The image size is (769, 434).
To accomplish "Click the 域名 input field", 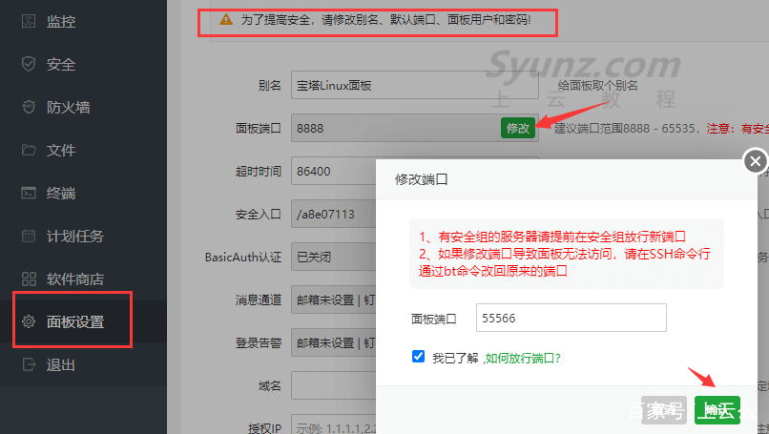I will [x=334, y=385].
